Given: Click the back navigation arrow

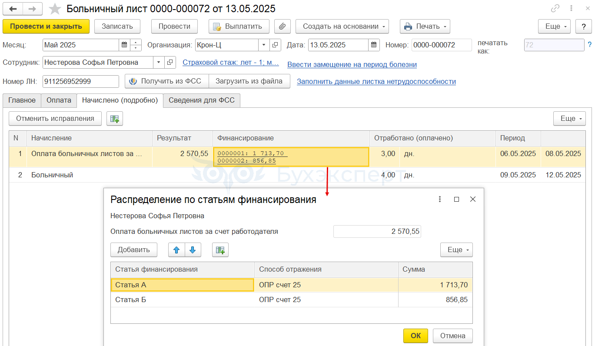Looking at the screenshot, I should click(x=13, y=9).
